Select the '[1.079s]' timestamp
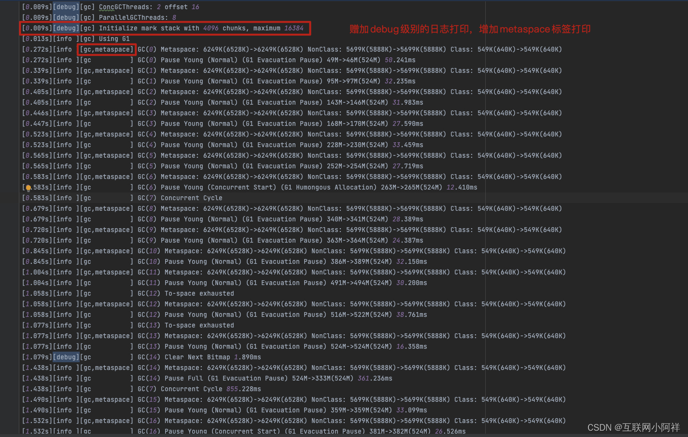 (37, 357)
